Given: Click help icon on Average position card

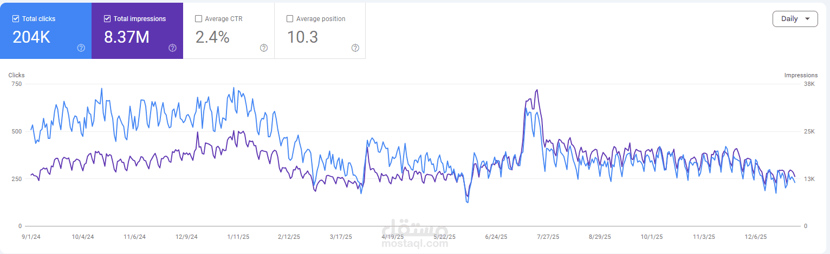Looking at the screenshot, I should (x=355, y=48).
